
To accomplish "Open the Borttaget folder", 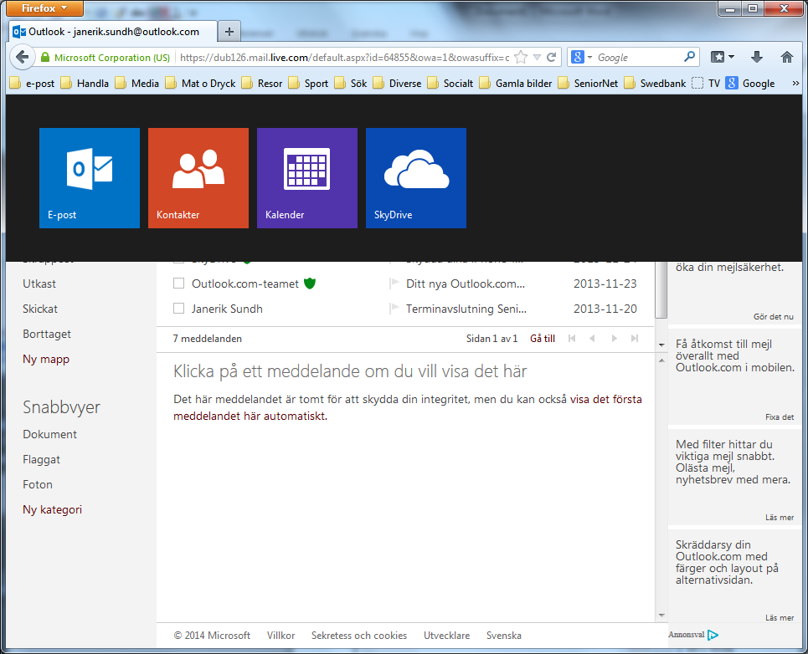I will tap(47, 334).
